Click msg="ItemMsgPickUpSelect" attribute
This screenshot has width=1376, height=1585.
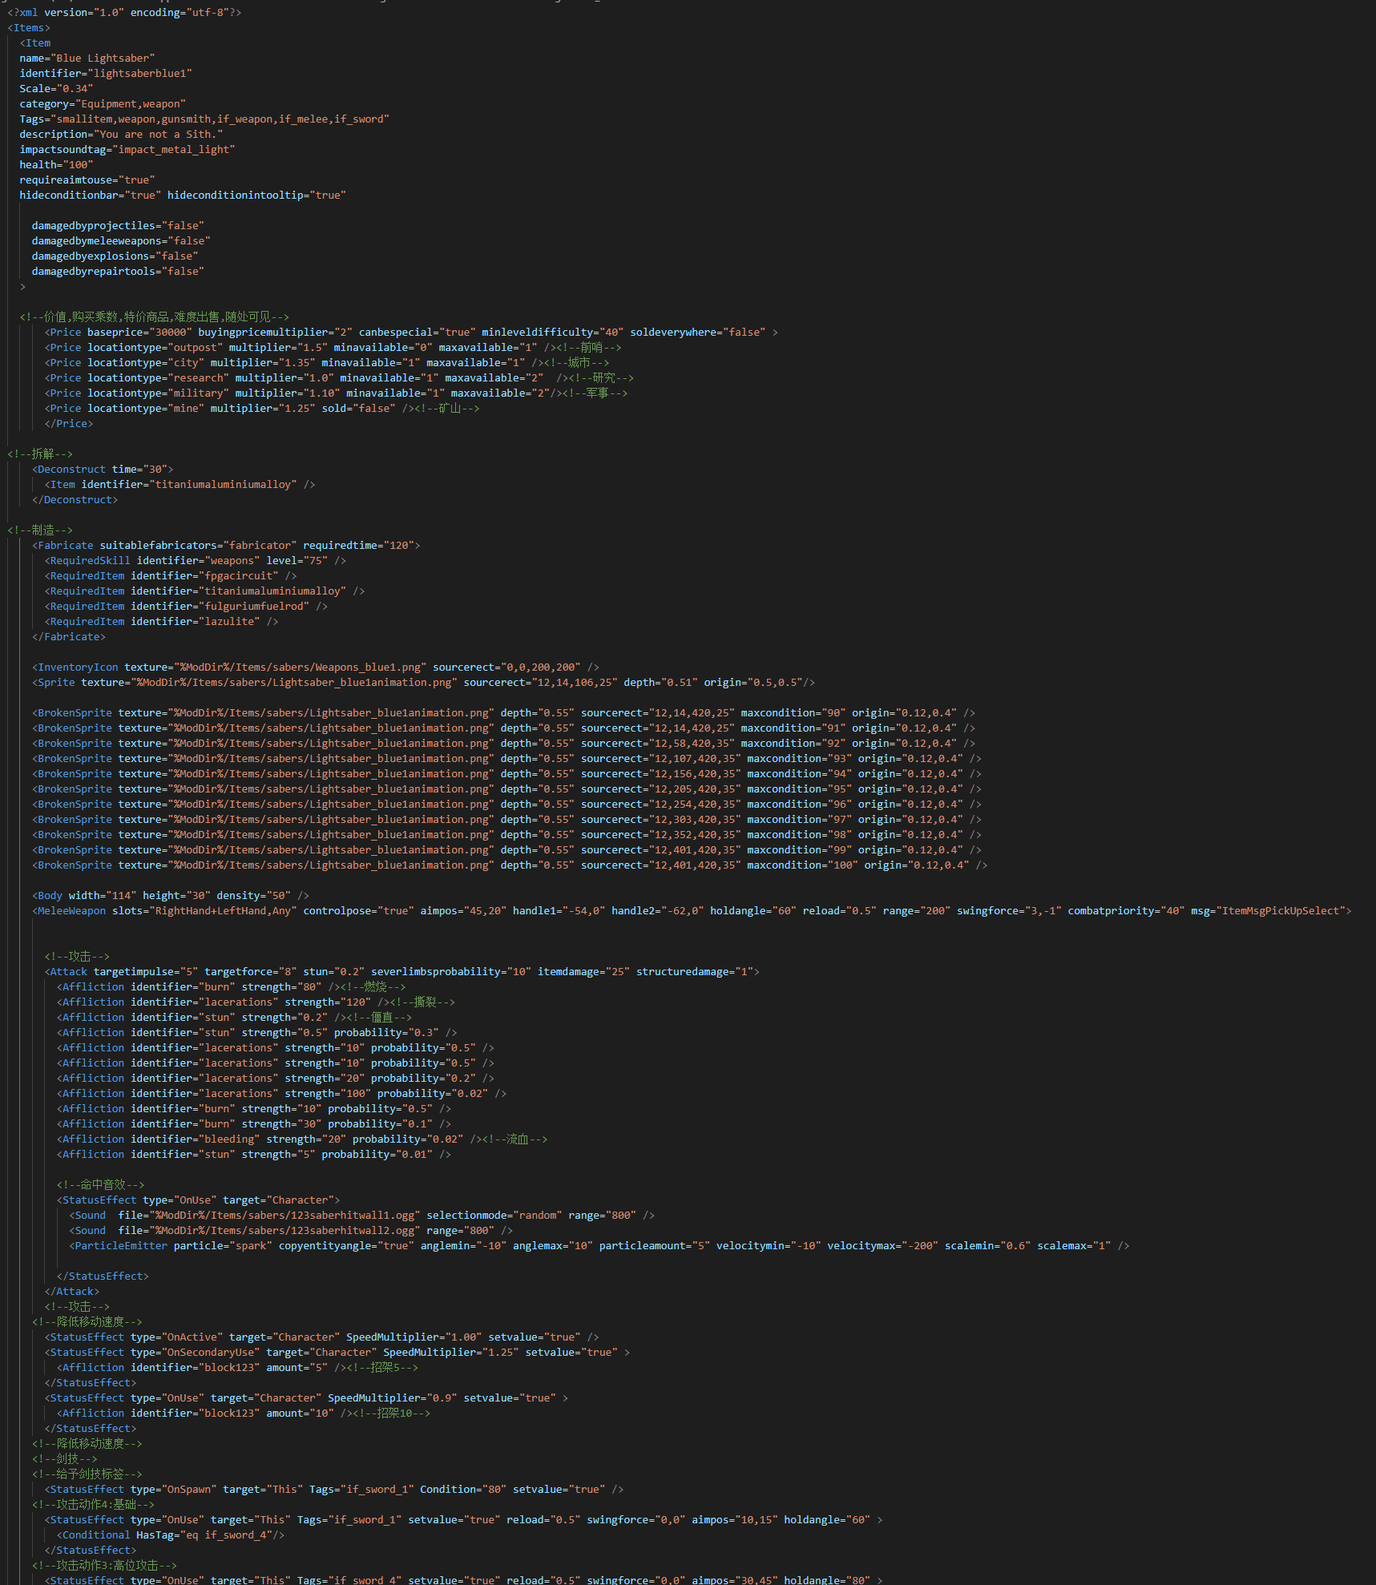(x=1268, y=911)
